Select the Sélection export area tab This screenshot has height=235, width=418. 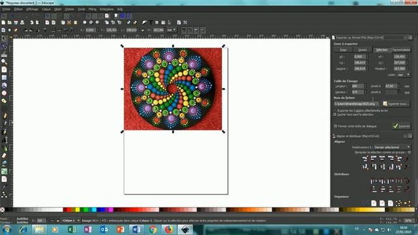click(x=381, y=50)
